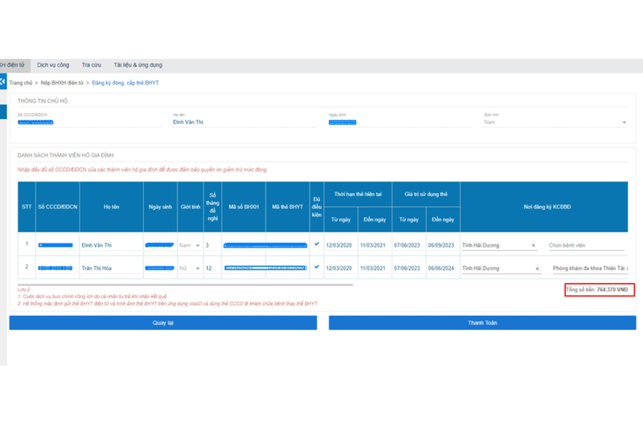Click CCCD cell in row 1
Screen dimensions: 643x435
click(55, 245)
